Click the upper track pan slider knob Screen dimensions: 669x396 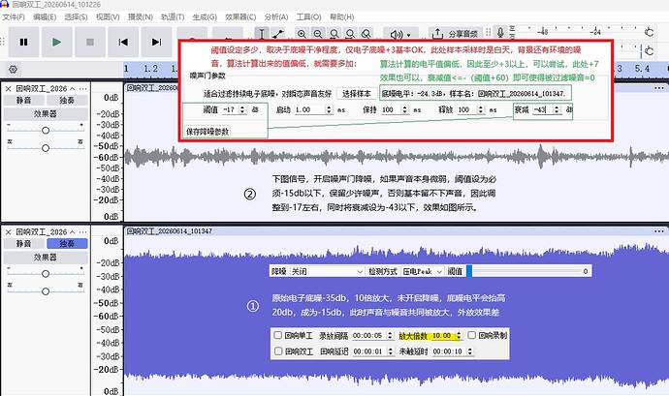click(x=46, y=148)
